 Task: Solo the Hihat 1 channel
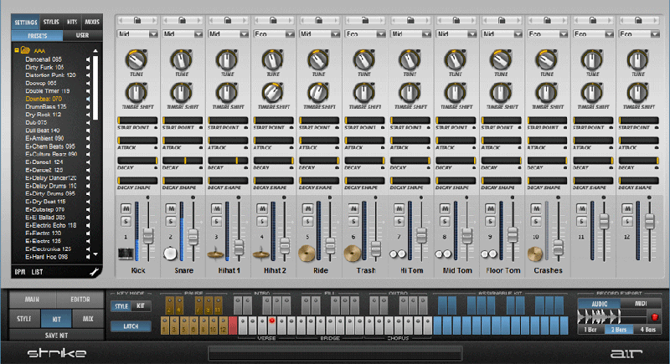click(217, 221)
